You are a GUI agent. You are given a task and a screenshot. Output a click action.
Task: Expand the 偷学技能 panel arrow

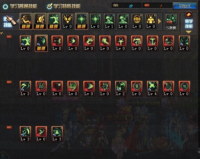click(x=188, y=32)
